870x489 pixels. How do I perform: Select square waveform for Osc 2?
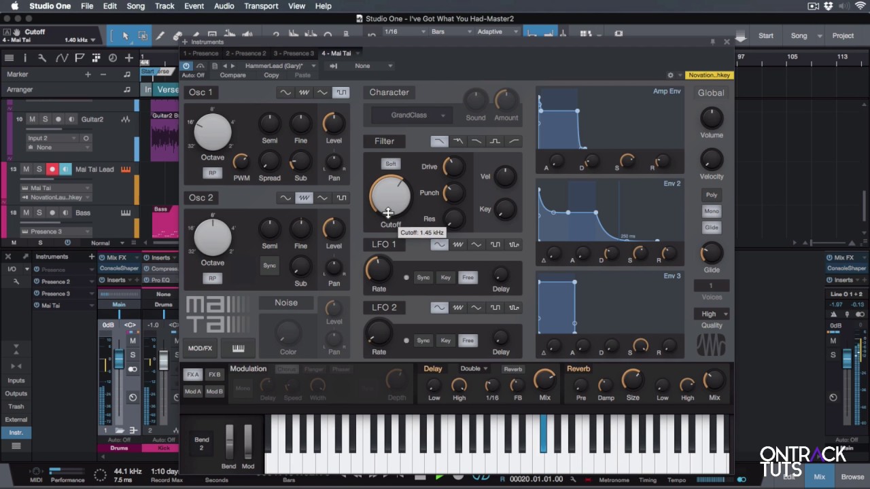[341, 198]
